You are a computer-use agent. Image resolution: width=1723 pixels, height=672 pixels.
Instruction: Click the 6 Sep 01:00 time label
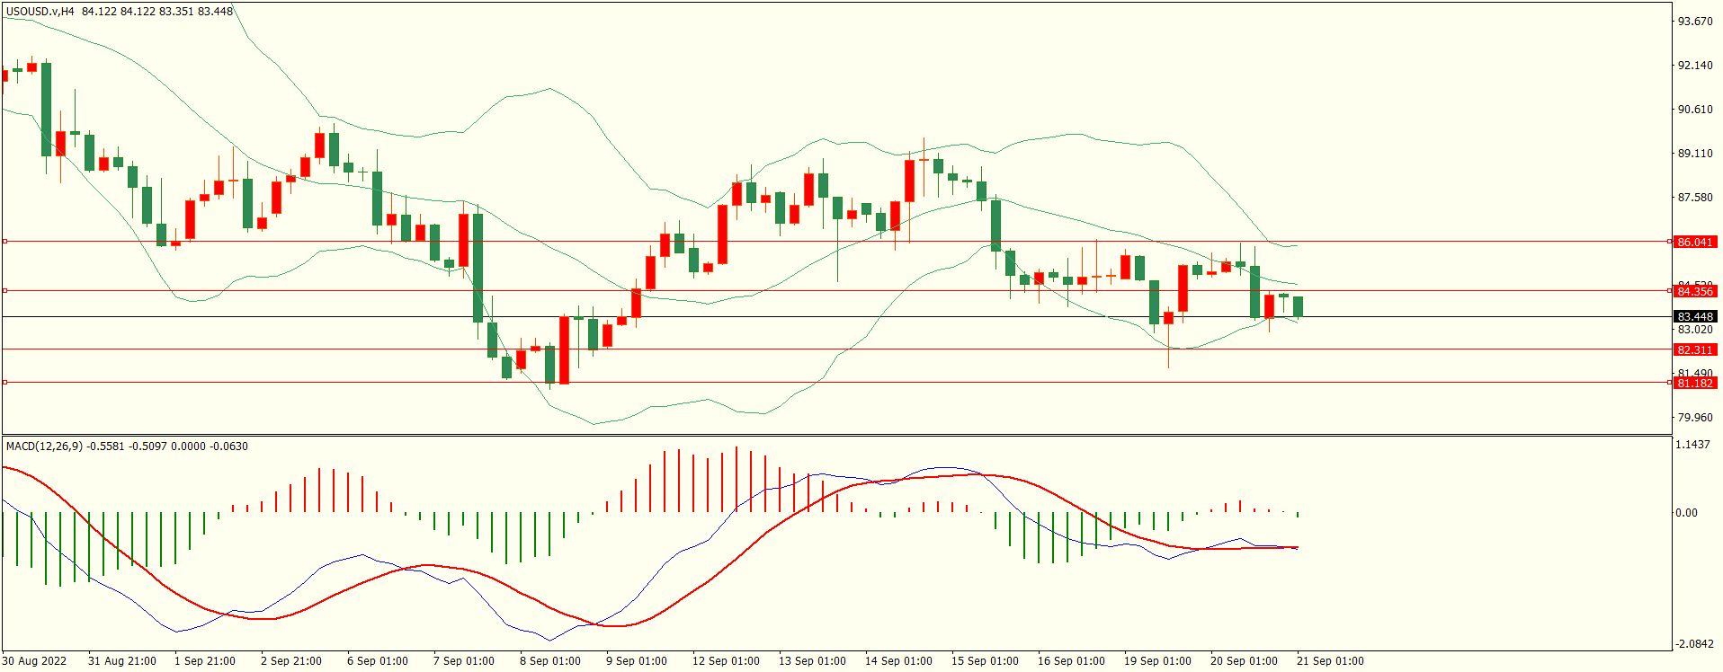click(x=378, y=661)
